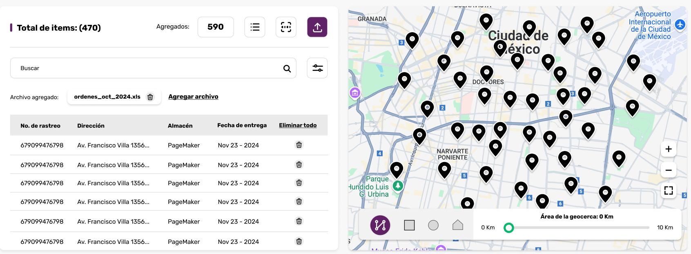The width and height of the screenshot is (691, 254).
Task: Click the barcode scan icon button
Action: point(286,27)
